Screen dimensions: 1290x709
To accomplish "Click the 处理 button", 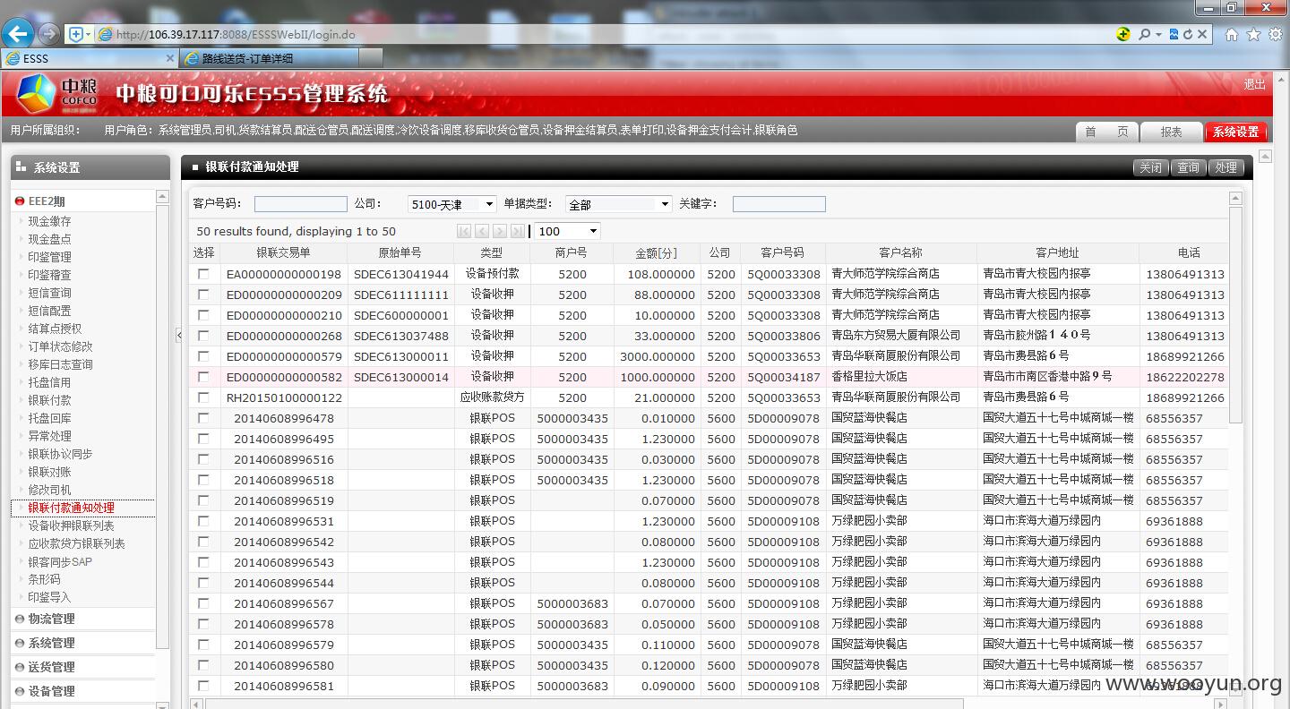I will click(1225, 167).
